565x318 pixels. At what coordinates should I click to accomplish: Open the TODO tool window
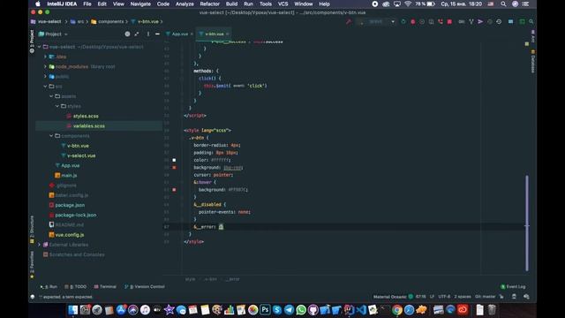tap(76, 286)
